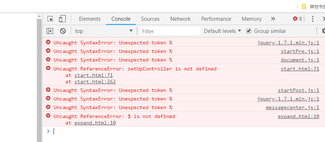Switch to the Network tab
Image resolution: width=325 pixels, height=142 pixels.
[180, 19]
